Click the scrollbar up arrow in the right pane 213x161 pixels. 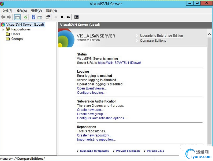pyautogui.click(x=209, y=34)
